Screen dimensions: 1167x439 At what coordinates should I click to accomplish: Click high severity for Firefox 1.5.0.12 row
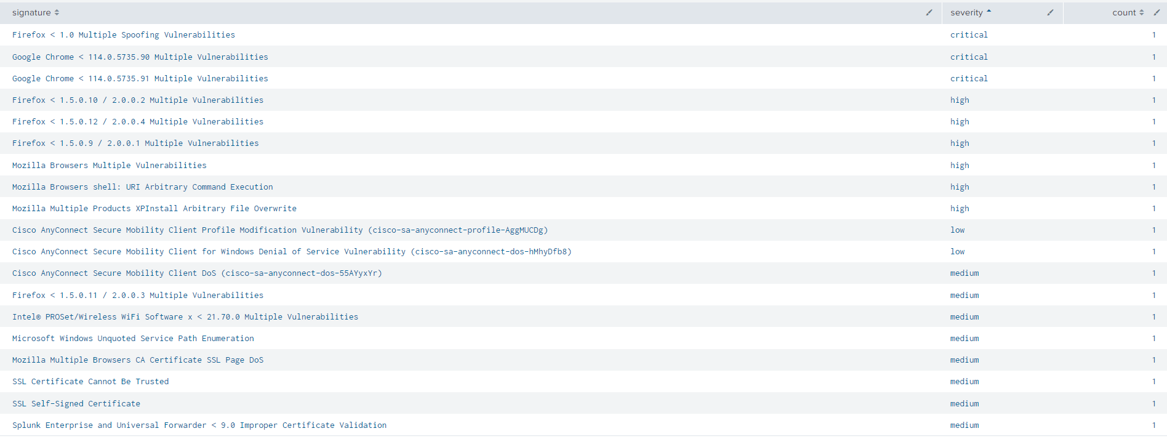point(960,121)
